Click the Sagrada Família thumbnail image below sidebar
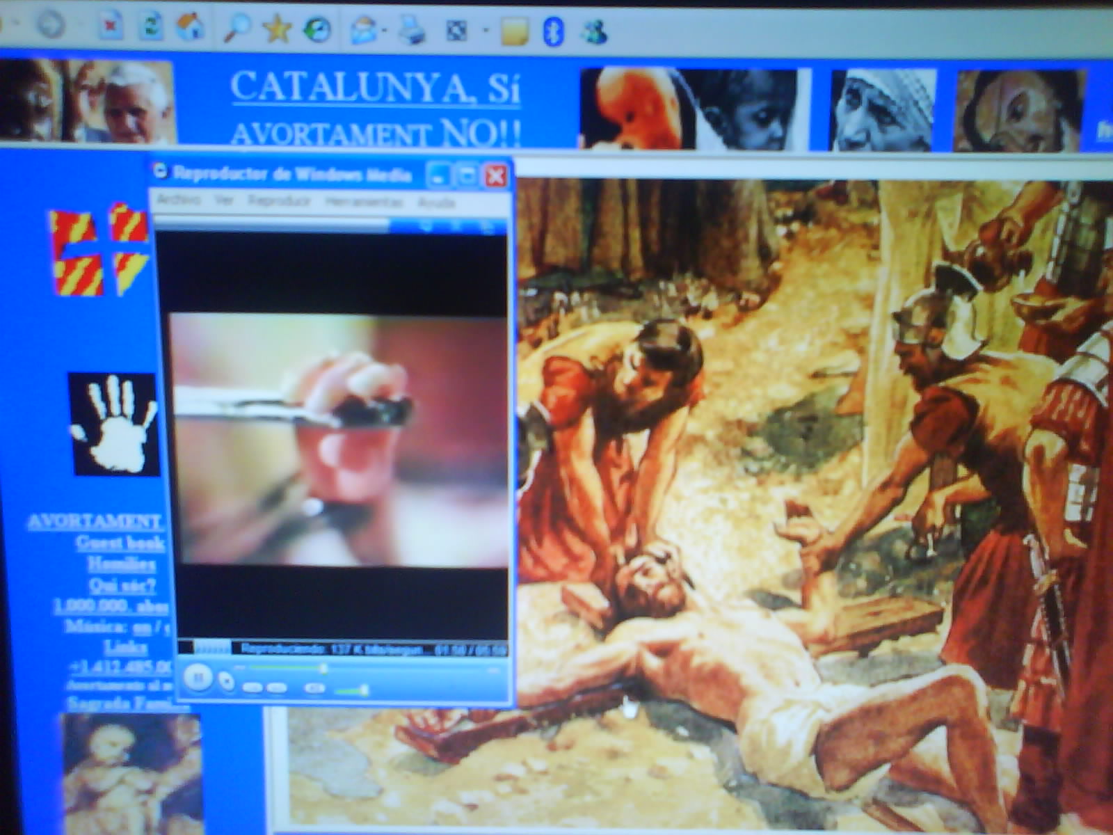 (132, 774)
